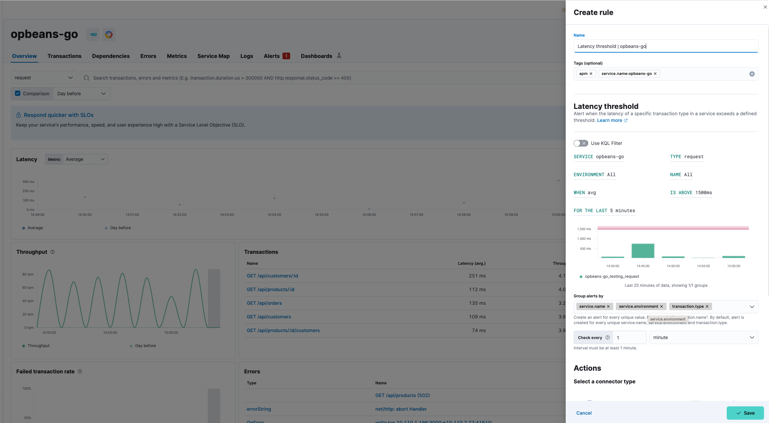Uncheck the Comparison checkbox
The height and width of the screenshot is (423, 769).
click(x=18, y=94)
